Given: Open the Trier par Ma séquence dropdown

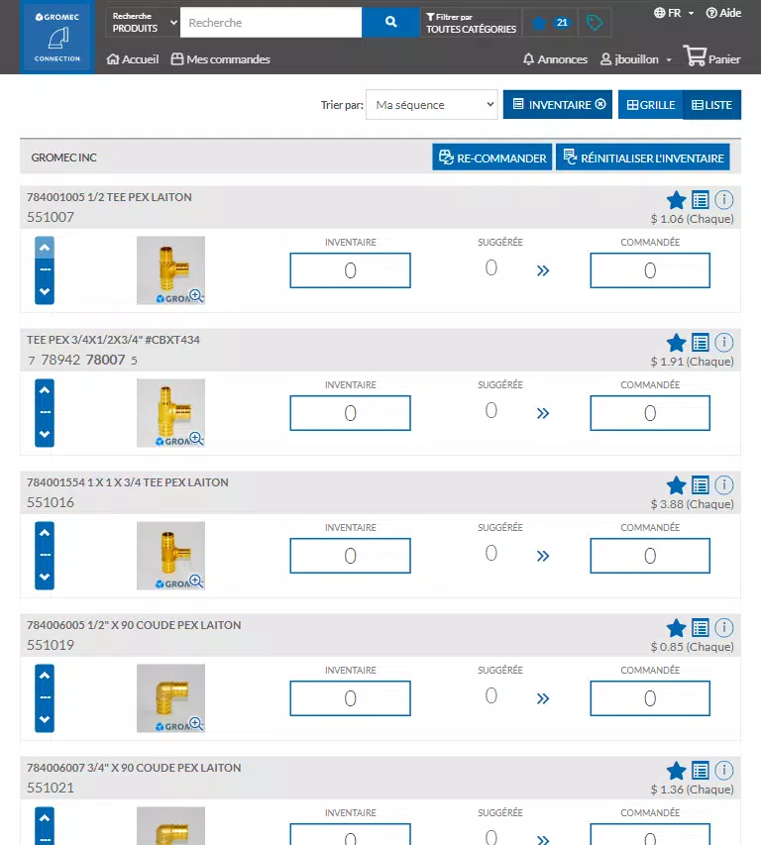Looking at the screenshot, I should (x=432, y=105).
